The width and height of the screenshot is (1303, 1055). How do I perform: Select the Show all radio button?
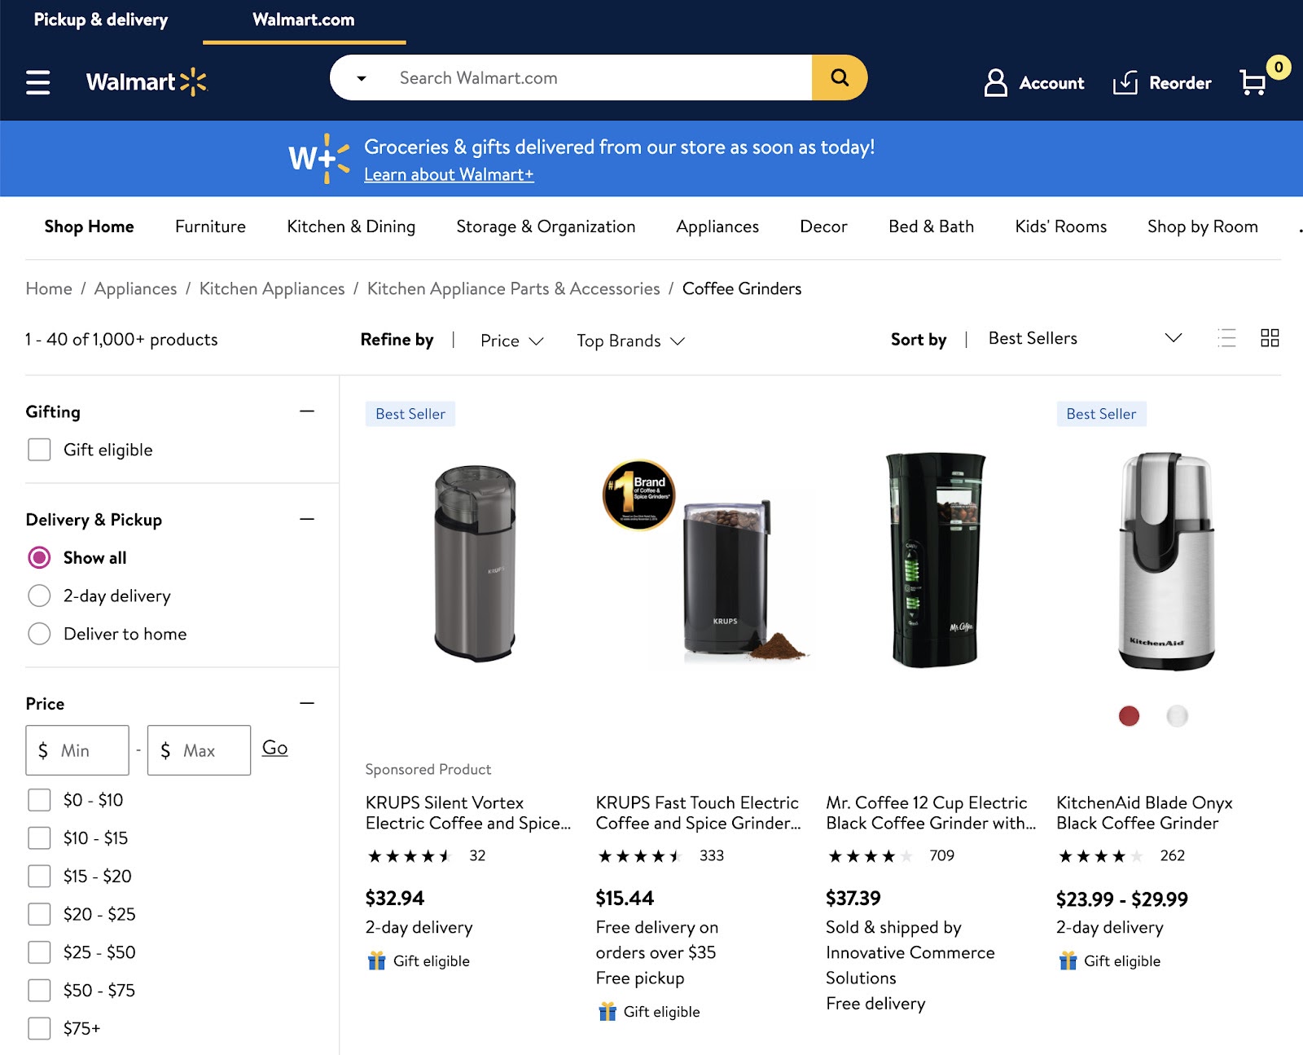click(x=39, y=557)
